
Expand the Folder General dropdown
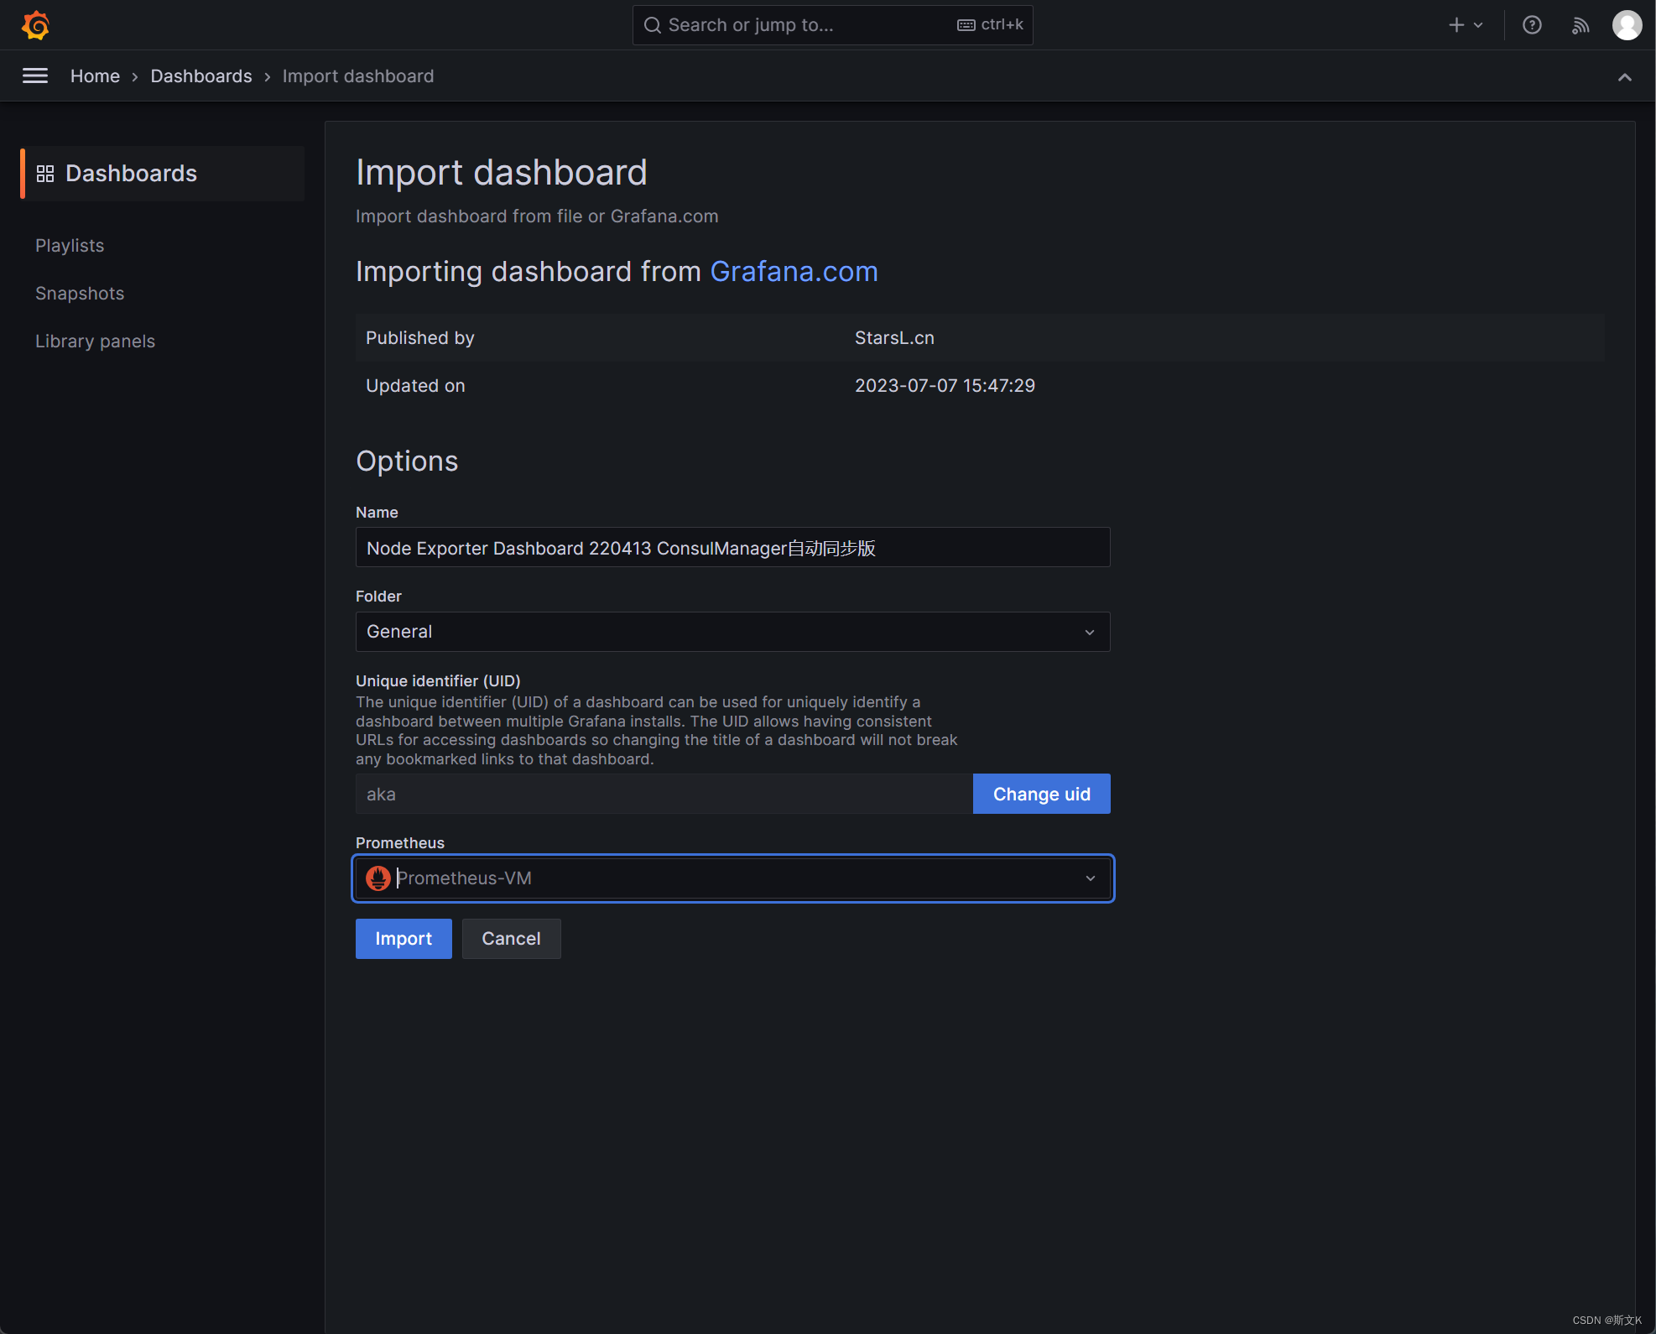[732, 632]
